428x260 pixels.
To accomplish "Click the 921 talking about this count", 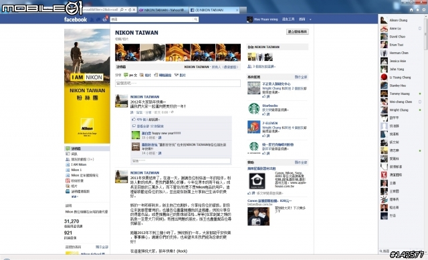I will 68,233.
